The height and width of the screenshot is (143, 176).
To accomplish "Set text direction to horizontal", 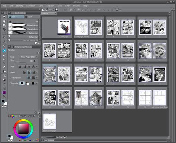I will click(29, 78).
